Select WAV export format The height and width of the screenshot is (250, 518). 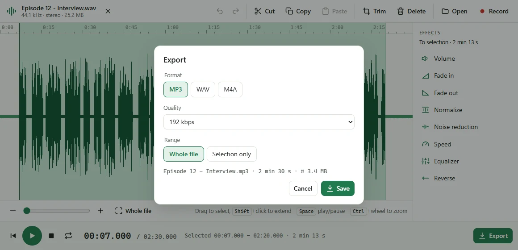click(203, 89)
